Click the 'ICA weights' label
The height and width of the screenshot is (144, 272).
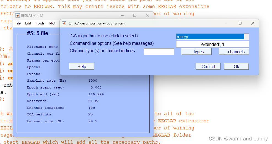39,114
